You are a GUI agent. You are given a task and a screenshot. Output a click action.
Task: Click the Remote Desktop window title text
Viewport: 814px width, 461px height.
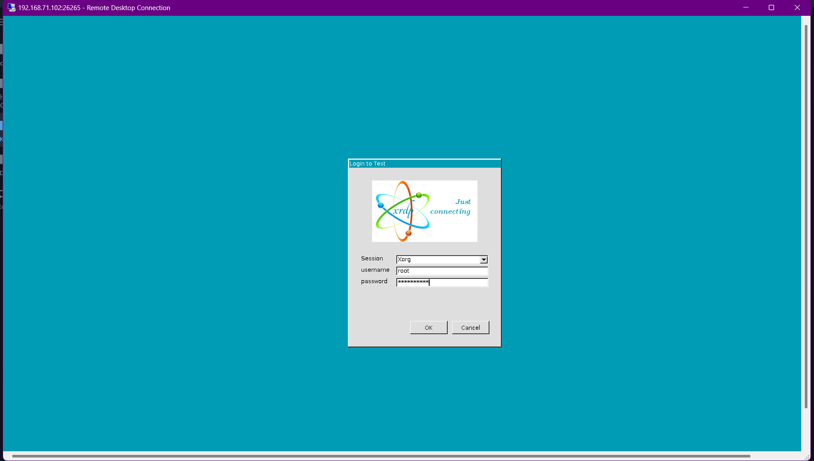94,8
